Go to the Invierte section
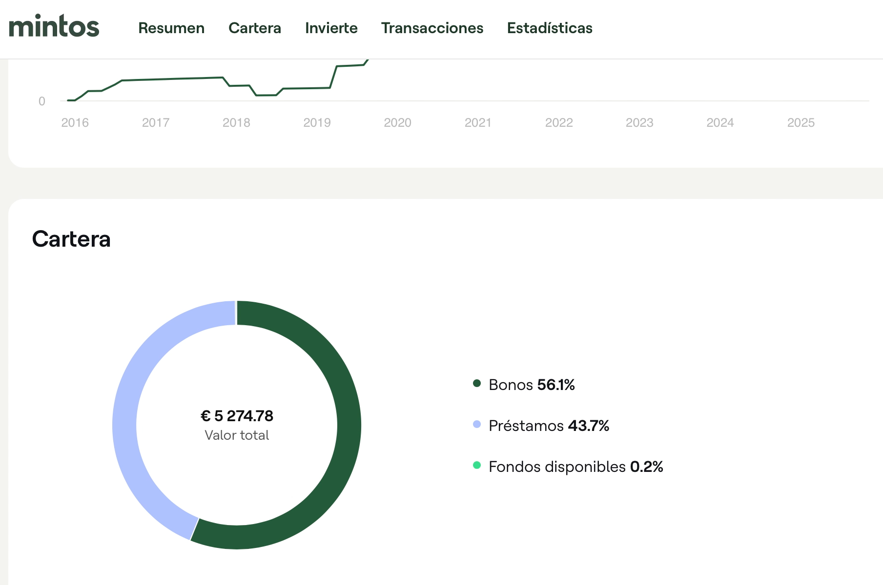The width and height of the screenshot is (883, 585). 331,28
